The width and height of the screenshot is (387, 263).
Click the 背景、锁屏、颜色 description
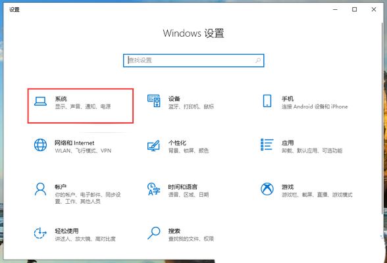point(188,151)
